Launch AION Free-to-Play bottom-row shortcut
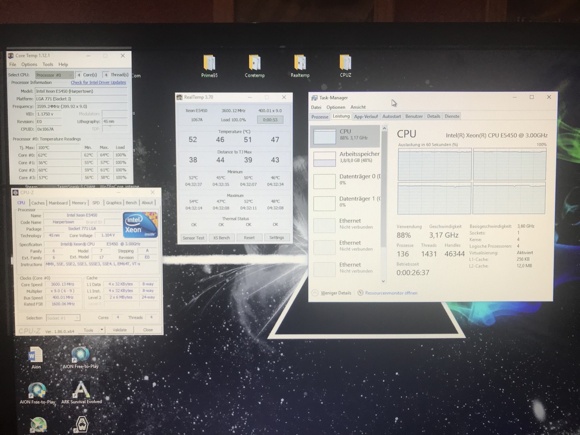 (37, 393)
